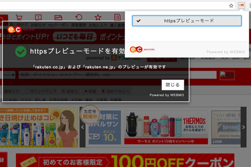Click the 購入履歴 purchase history icon

118,18
